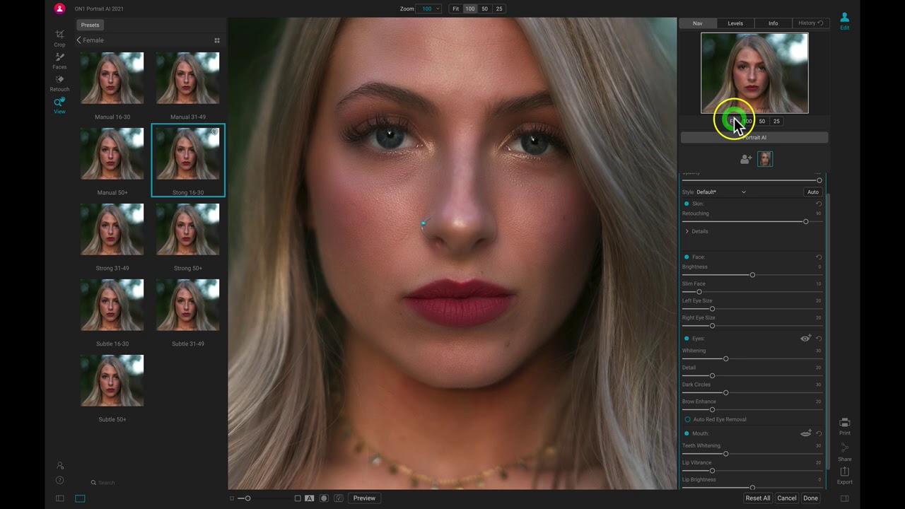Reset the Skin section
905x509 pixels.
click(x=819, y=204)
